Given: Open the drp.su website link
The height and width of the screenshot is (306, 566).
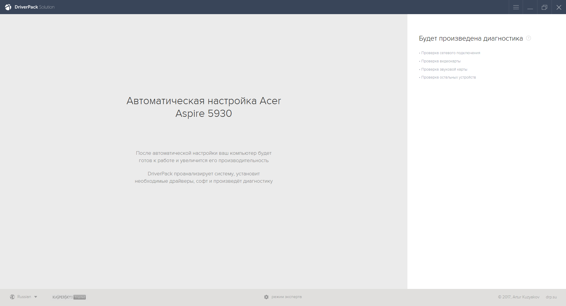Looking at the screenshot, I should (551, 297).
